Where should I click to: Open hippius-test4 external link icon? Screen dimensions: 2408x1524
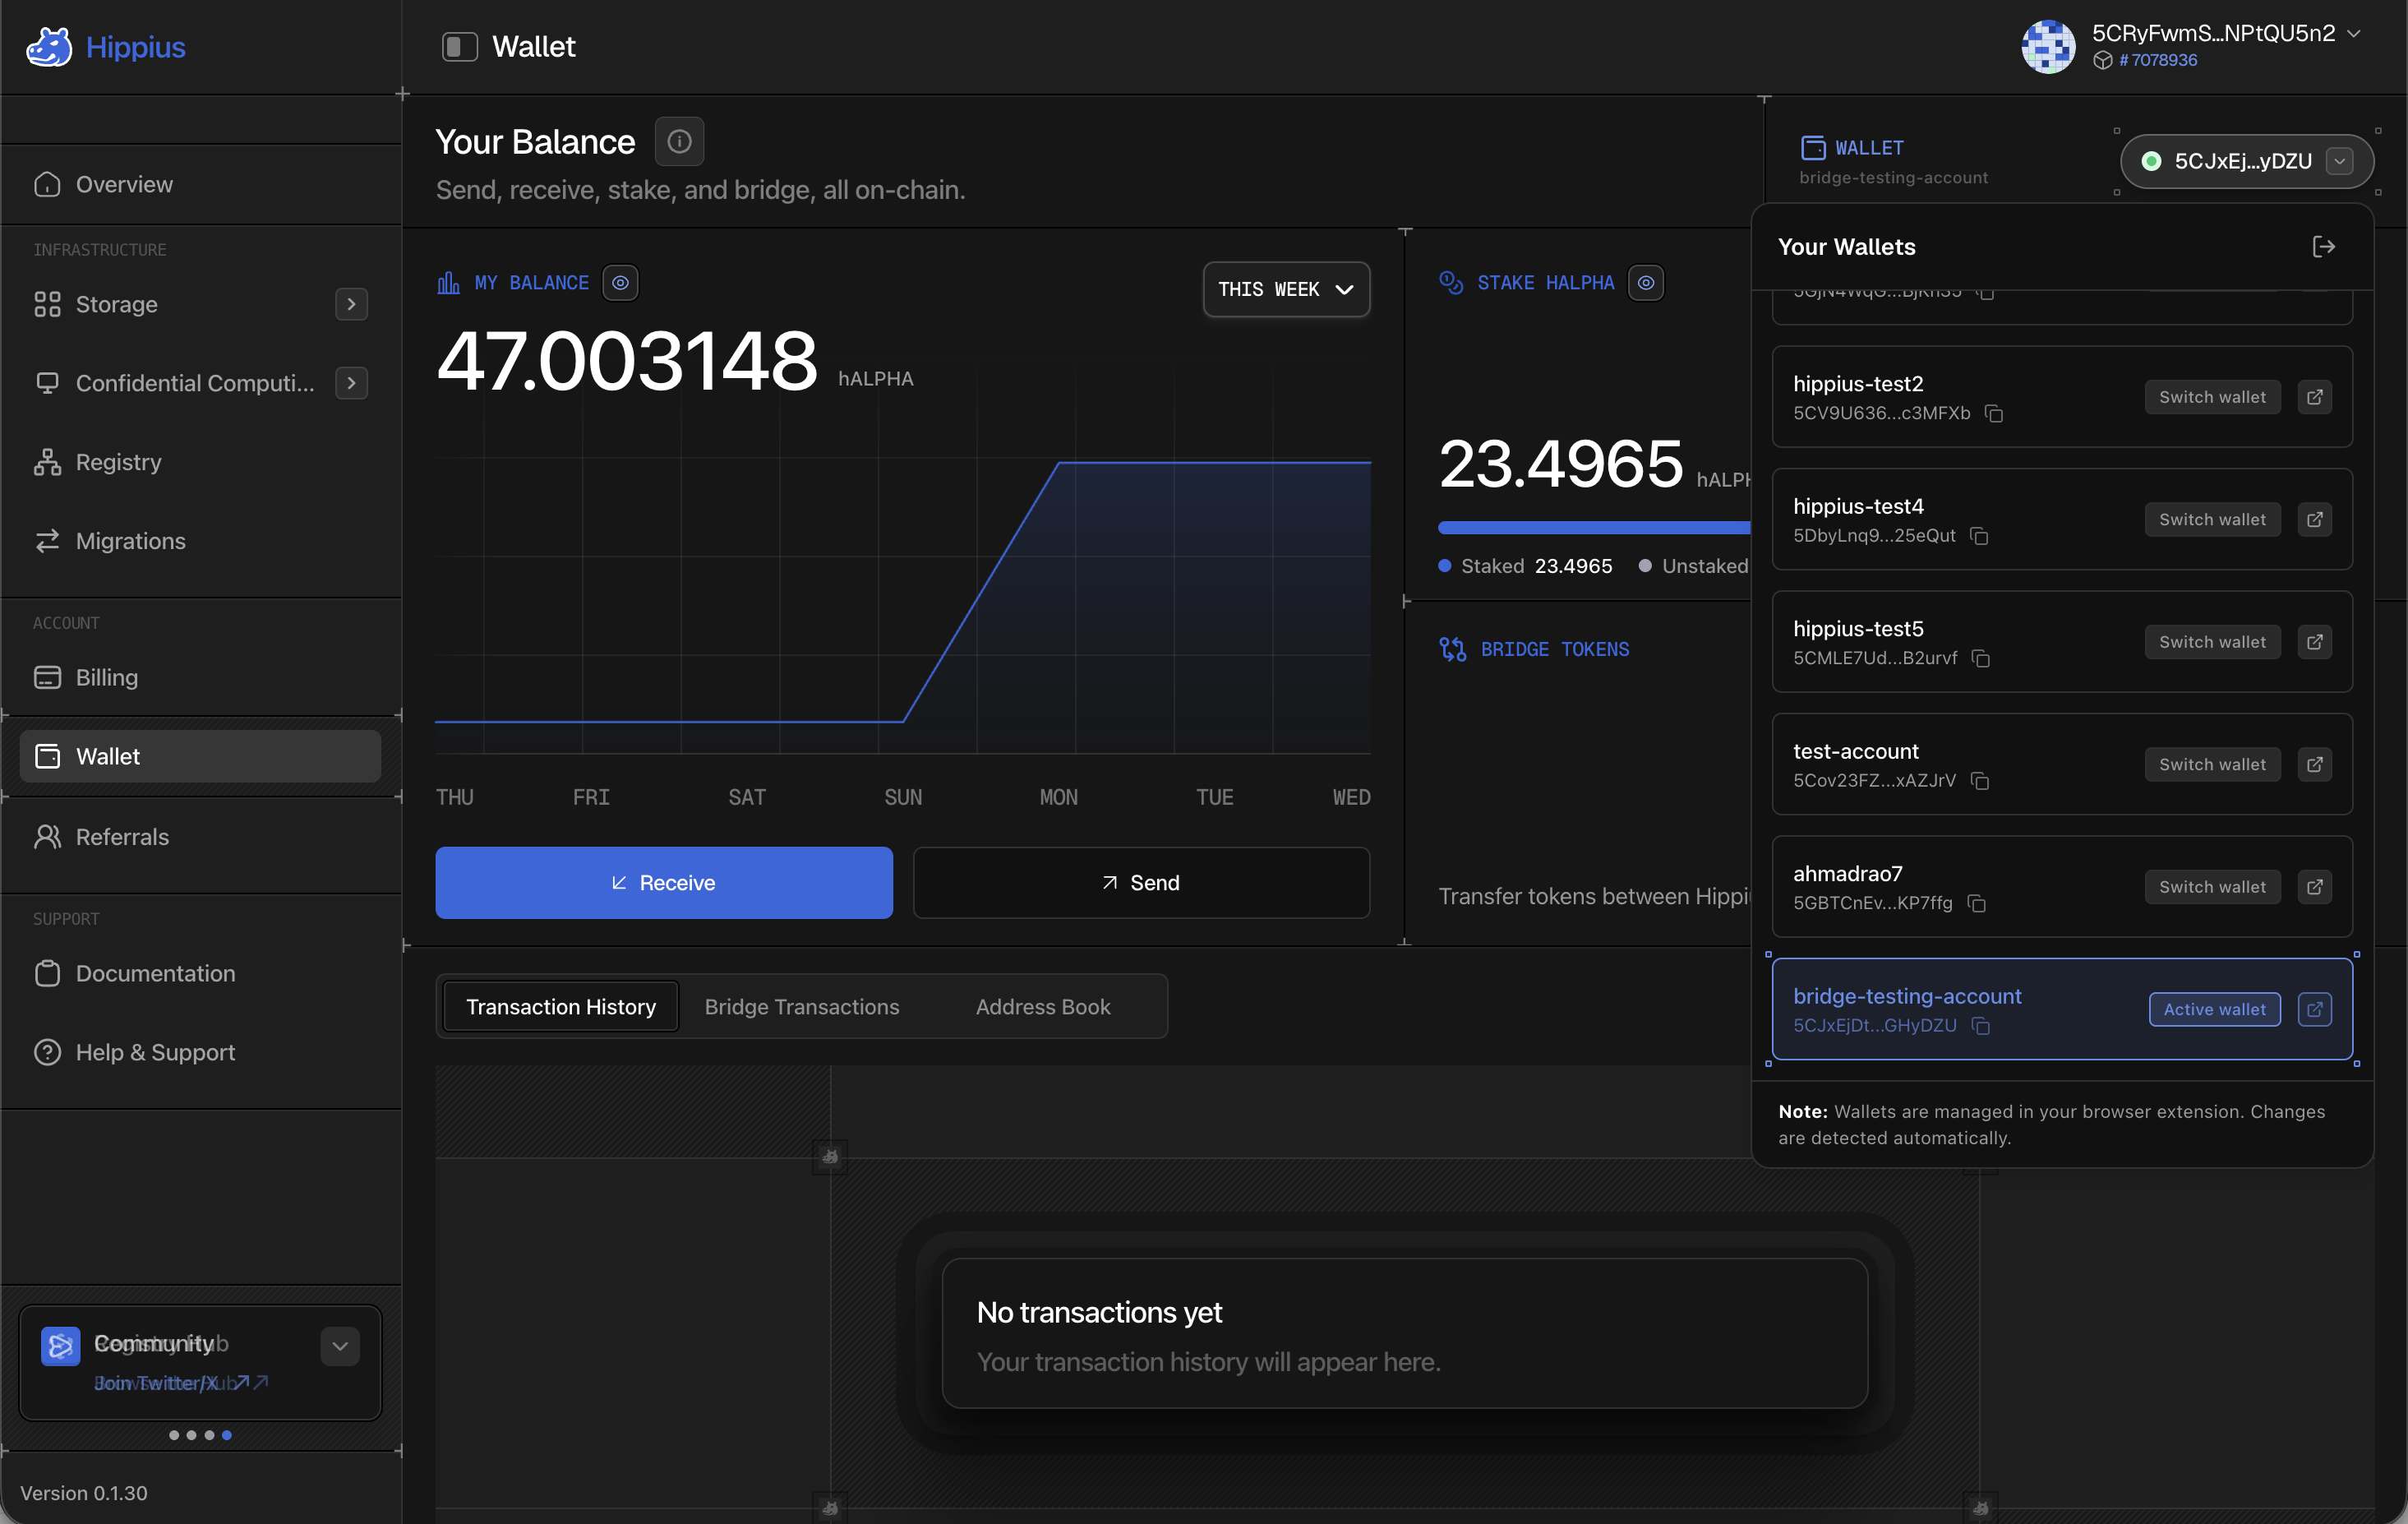pos(2315,519)
